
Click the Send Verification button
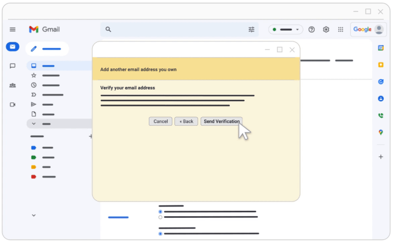[222, 121]
